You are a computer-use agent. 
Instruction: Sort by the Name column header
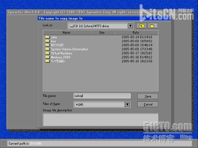[67, 32]
